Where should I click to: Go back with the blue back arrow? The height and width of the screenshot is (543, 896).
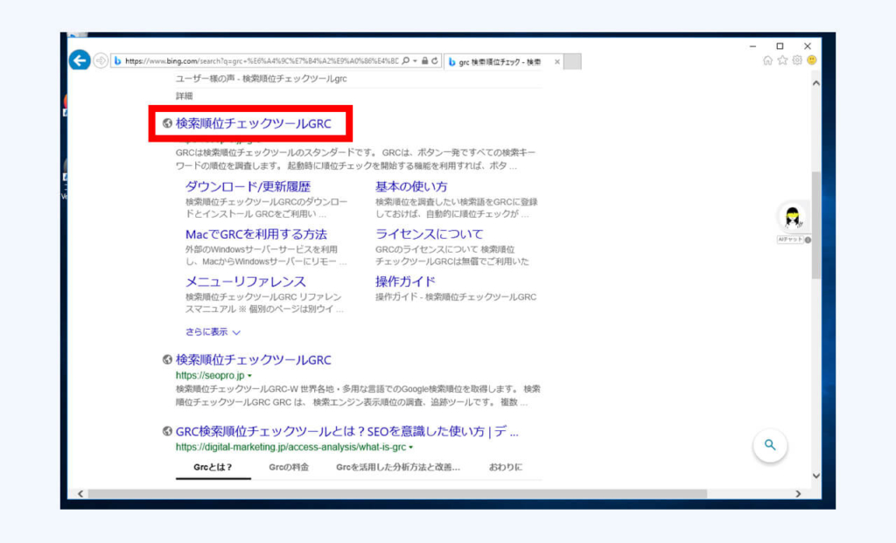click(x=80, y=60)
